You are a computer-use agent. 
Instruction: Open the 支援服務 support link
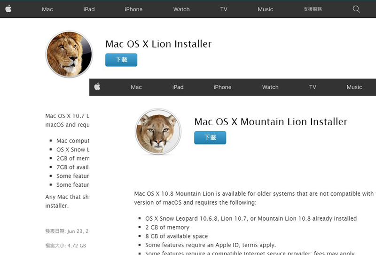313,9
